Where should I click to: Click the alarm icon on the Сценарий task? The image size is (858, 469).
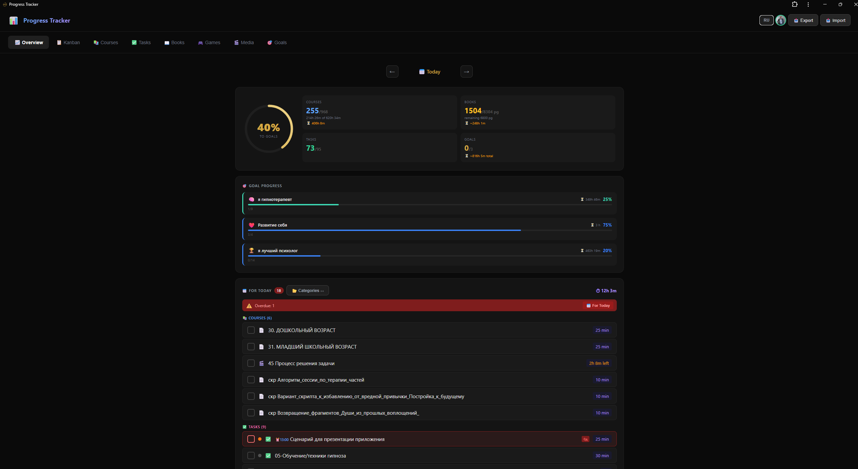point(278,439)
